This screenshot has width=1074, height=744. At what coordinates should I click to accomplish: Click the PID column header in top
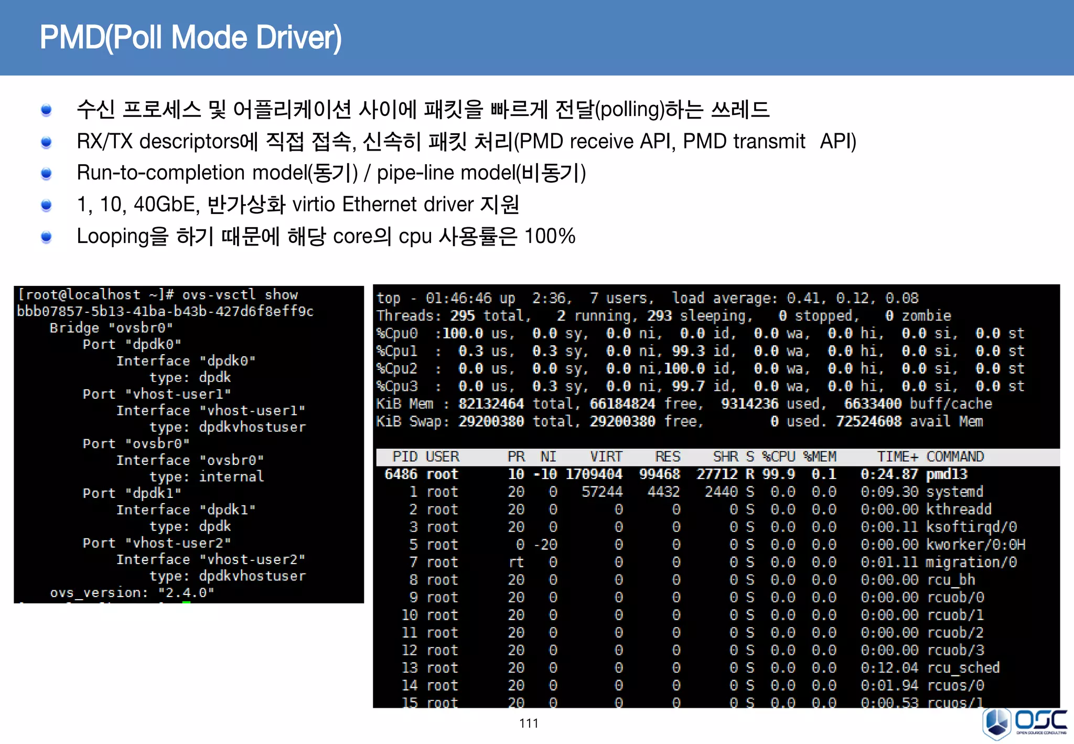tap(405, 456)
